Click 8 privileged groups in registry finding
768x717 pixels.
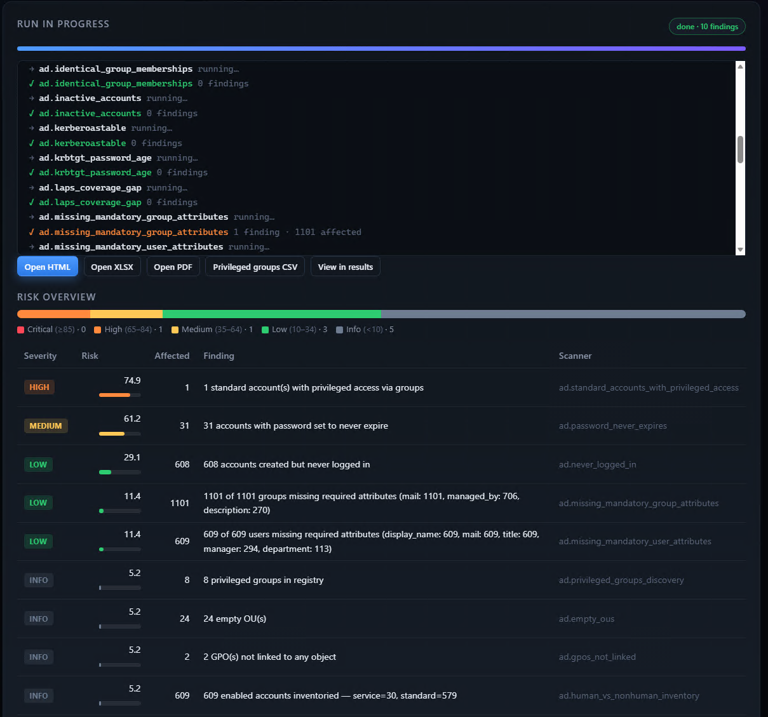coord(263,580)
